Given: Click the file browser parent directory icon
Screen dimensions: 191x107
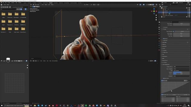Looking at the screenshot, I should coord(5,7).
